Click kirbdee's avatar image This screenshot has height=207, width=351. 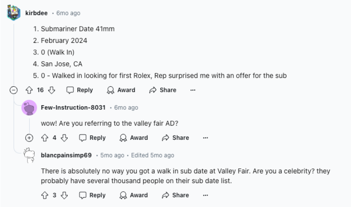[14, 12]
